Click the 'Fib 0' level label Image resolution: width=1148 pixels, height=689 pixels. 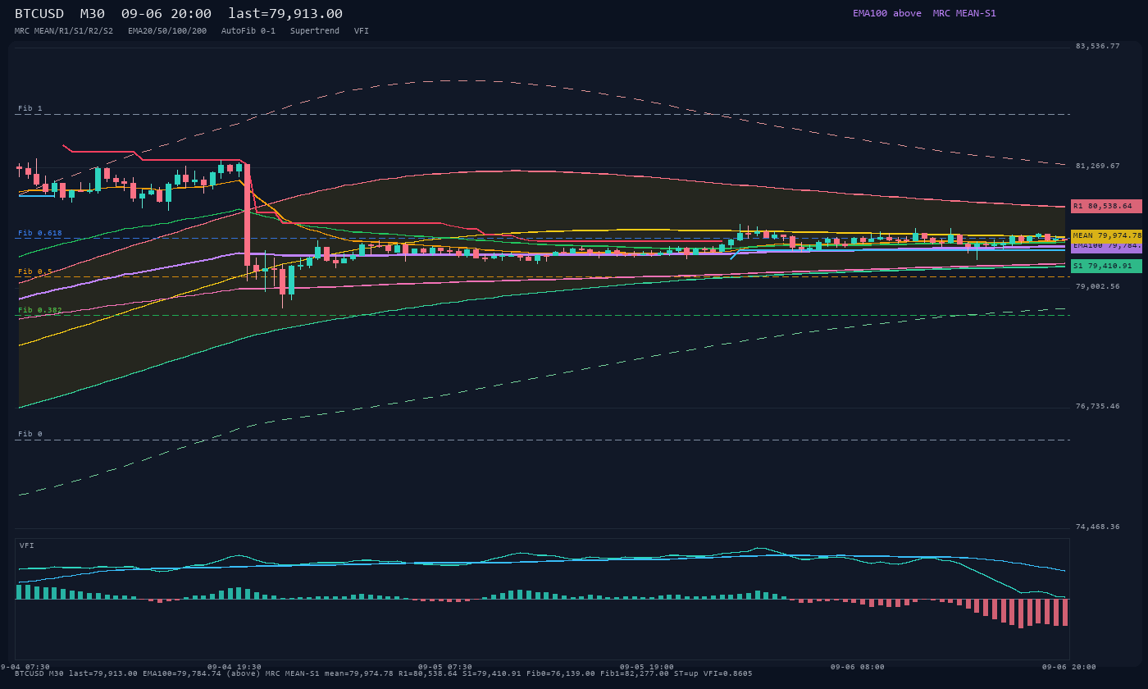tap(30, 434)
